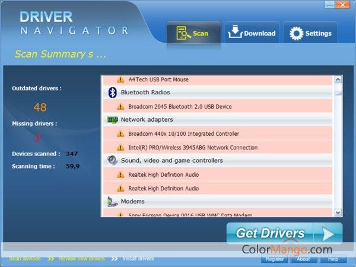Click warning icon beside Broadcom 440x Integrated Controller

click(x=120, y=134)
